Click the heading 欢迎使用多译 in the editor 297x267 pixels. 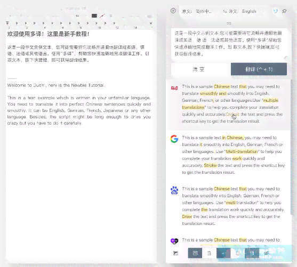coord(48,34)
